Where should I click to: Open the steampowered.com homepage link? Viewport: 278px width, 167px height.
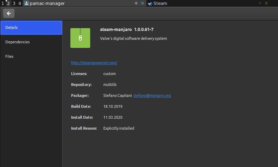pyautogui.click(x=94, y=63)
